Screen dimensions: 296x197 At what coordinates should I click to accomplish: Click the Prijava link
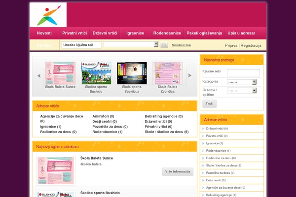231,45
